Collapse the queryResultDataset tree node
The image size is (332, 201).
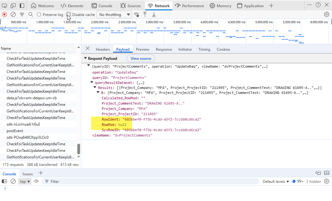pos(92,82)
